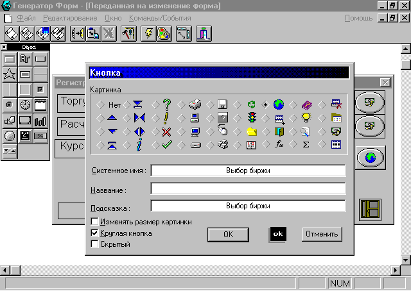Select the sigma sum symbol picture

307,145
